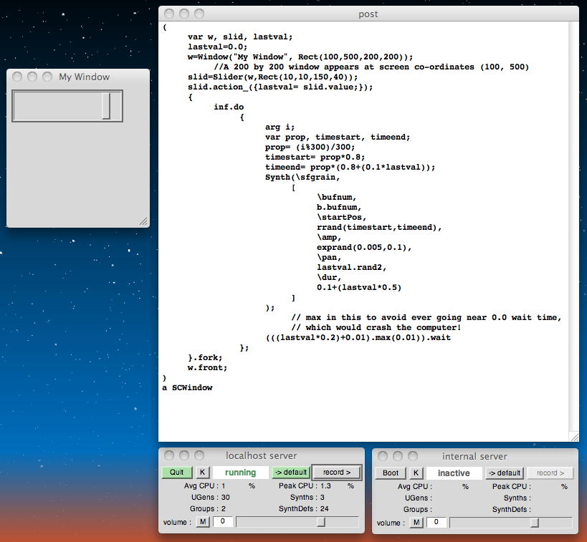The image size is (587, 542).
Task: Close the post window
Action: [169, 14]
